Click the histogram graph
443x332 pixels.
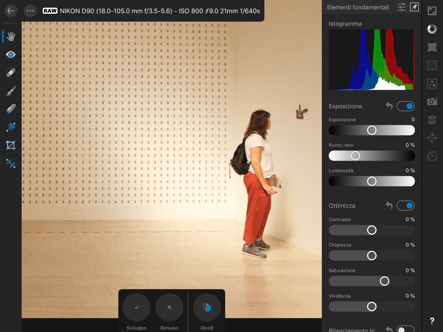point(372,59)
